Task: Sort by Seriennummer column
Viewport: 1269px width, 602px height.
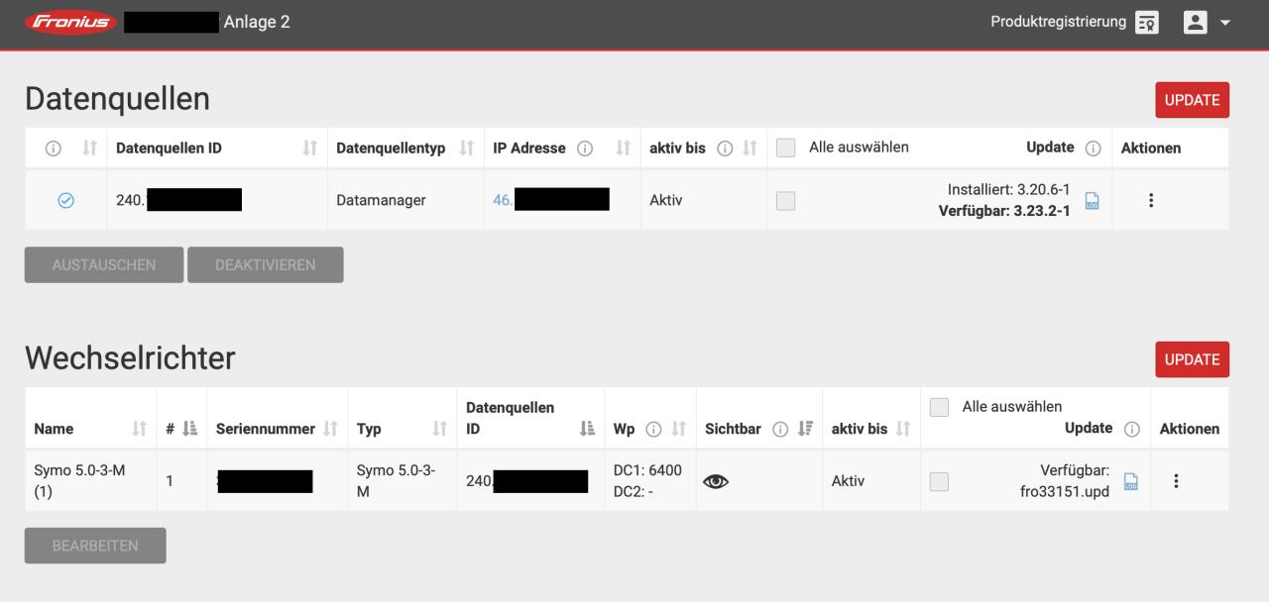Action: pos(329,429)
